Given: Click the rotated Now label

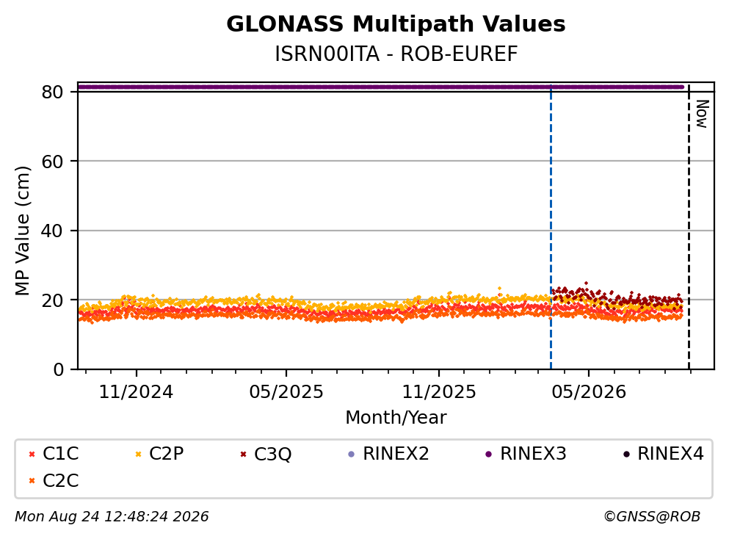Looking at the screenshot, I should [x=702, y=114].
